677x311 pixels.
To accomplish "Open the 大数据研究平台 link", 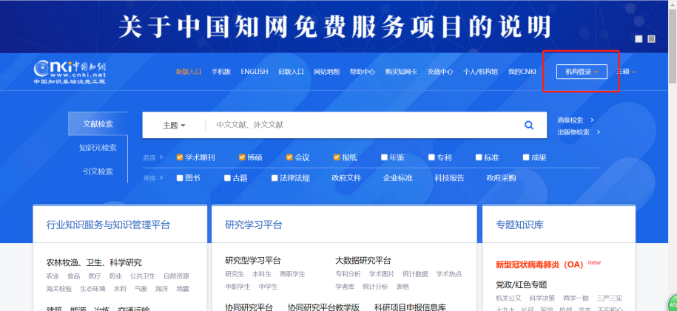I will click(x=363, y=261).
